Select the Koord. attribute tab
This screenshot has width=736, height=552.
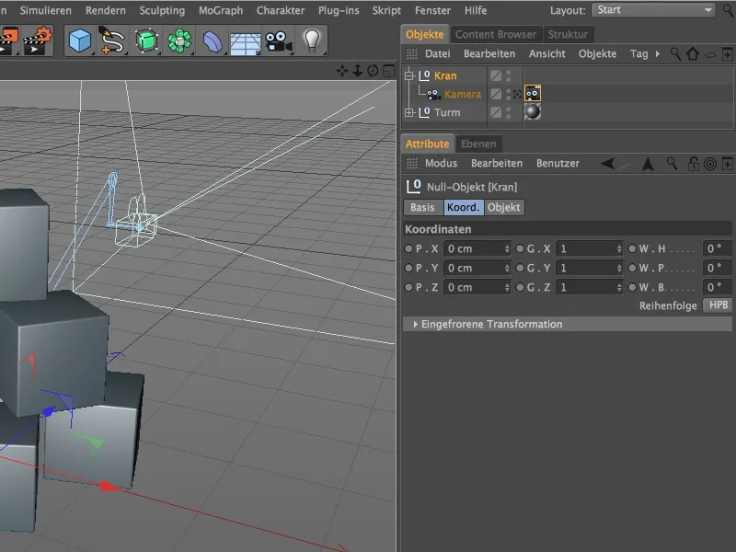click(464, 208)
